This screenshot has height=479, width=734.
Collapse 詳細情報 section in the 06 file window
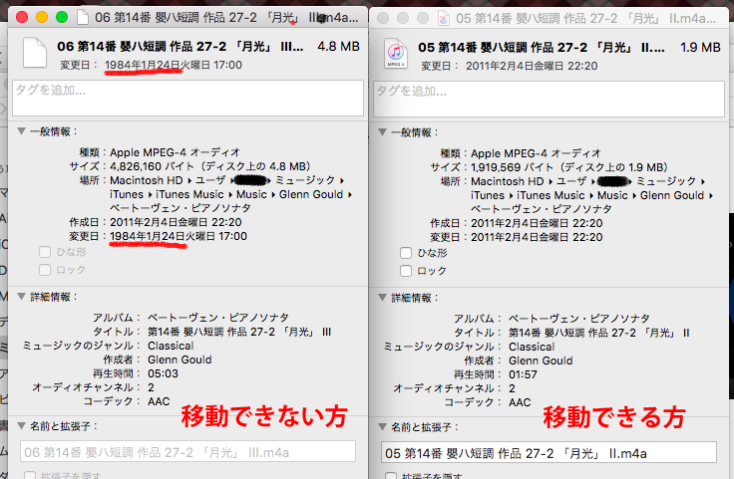21,297
